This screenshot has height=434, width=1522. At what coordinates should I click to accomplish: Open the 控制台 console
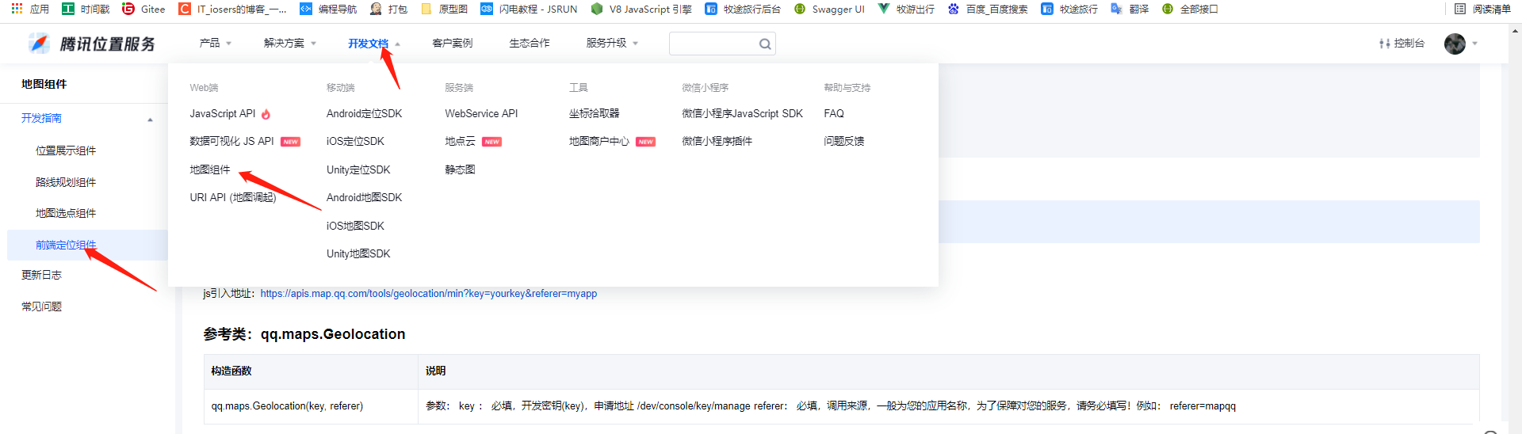coord(1402,44)
